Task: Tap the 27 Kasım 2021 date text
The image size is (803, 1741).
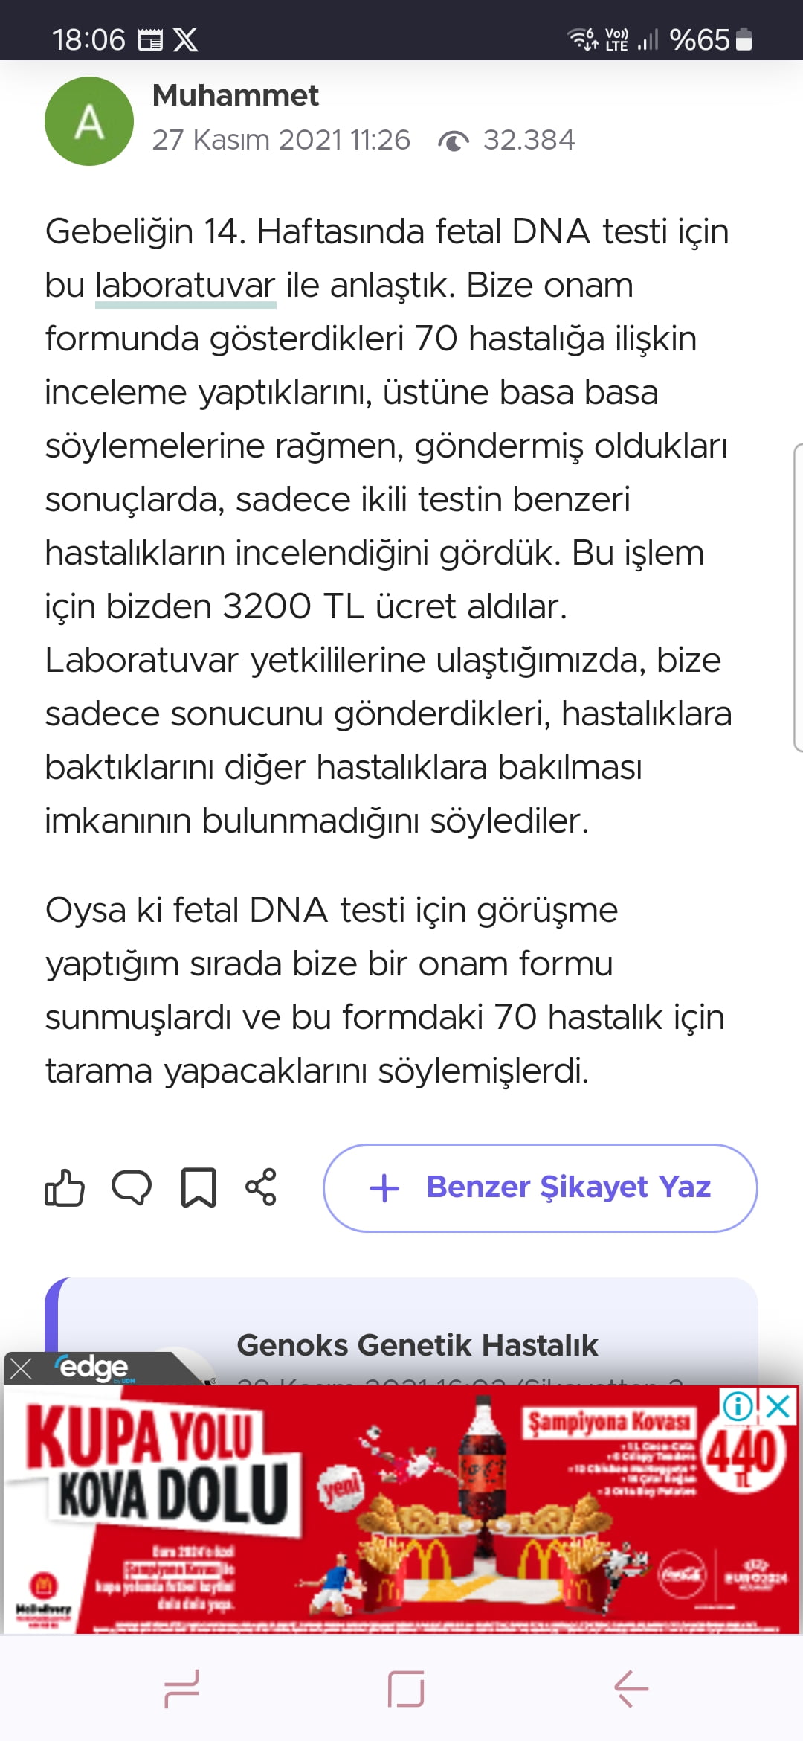Action: (281, 141)
